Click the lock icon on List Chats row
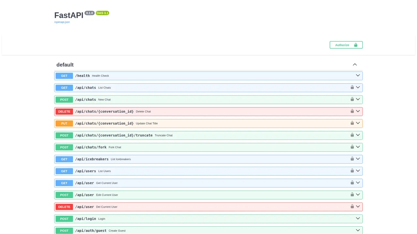 click(352, 87)
